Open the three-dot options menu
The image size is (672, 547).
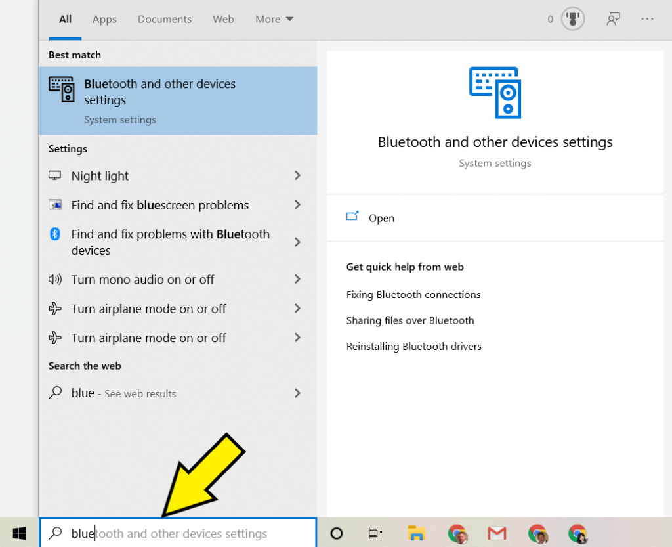click(x=647, y=19)
